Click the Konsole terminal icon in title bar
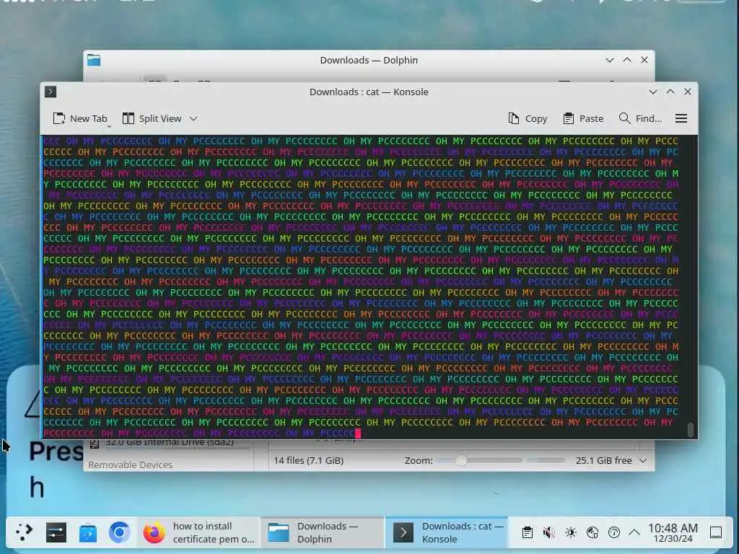Screen dimensions: 739x554 (51, 92)
